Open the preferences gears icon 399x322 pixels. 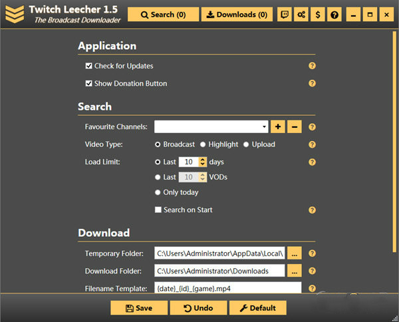pyautogui.click(x=301, y=15)
